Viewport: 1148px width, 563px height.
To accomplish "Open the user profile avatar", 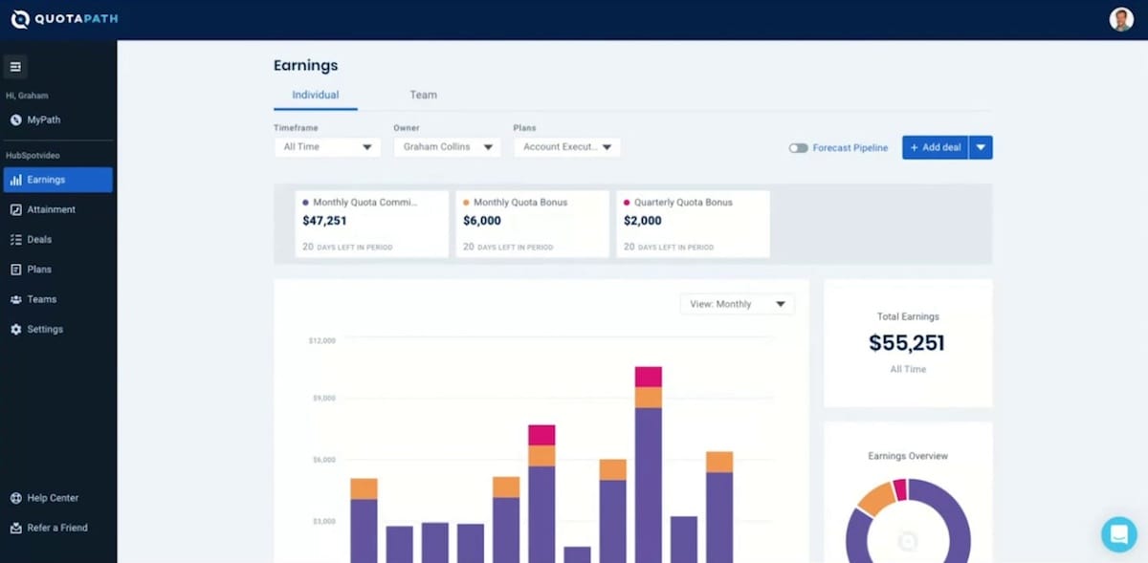I will 1121,19.
